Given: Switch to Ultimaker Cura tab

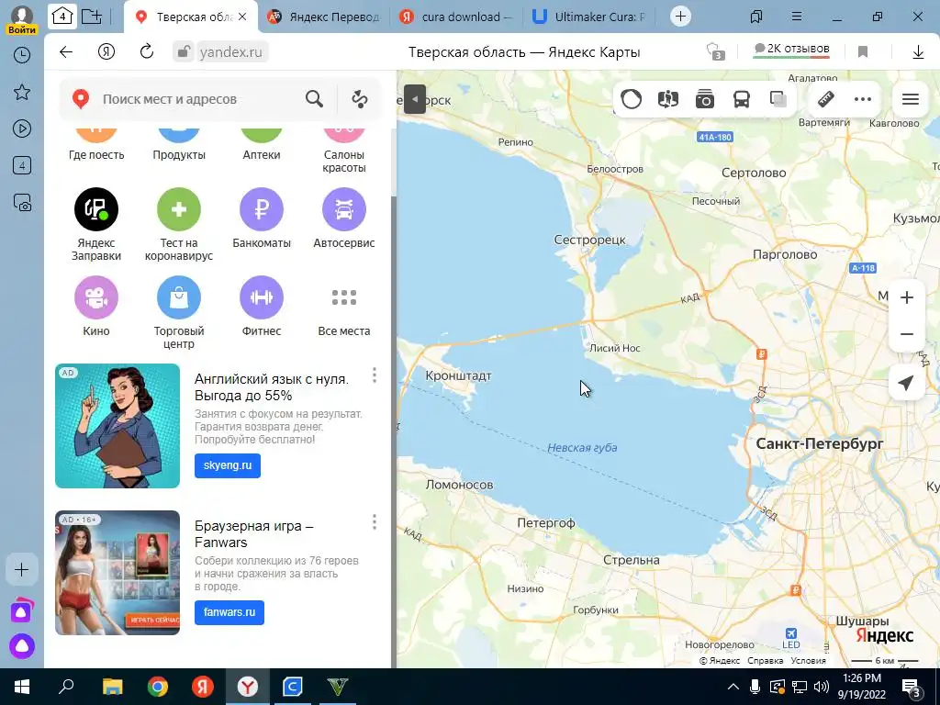Looking at the screenshot, I should pos(590,17).
